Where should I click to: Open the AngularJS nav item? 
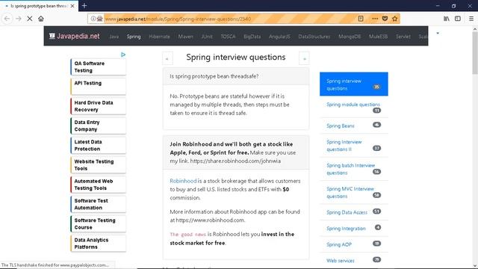(x=279, y=37)
